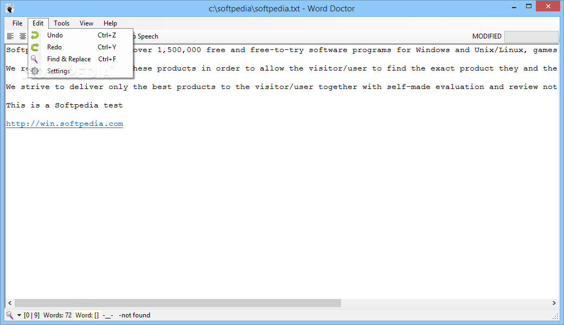Open the Tools menu

[61, 23]
